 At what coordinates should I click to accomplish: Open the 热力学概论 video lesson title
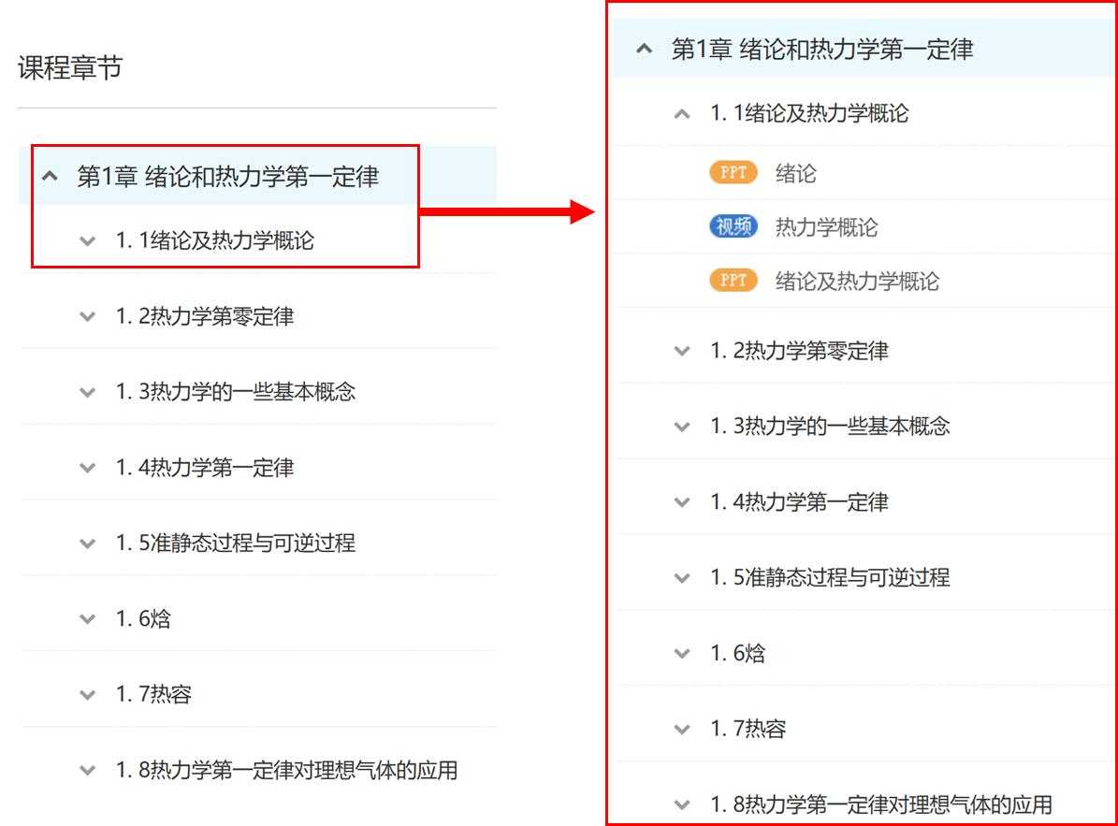click(826, 226)
